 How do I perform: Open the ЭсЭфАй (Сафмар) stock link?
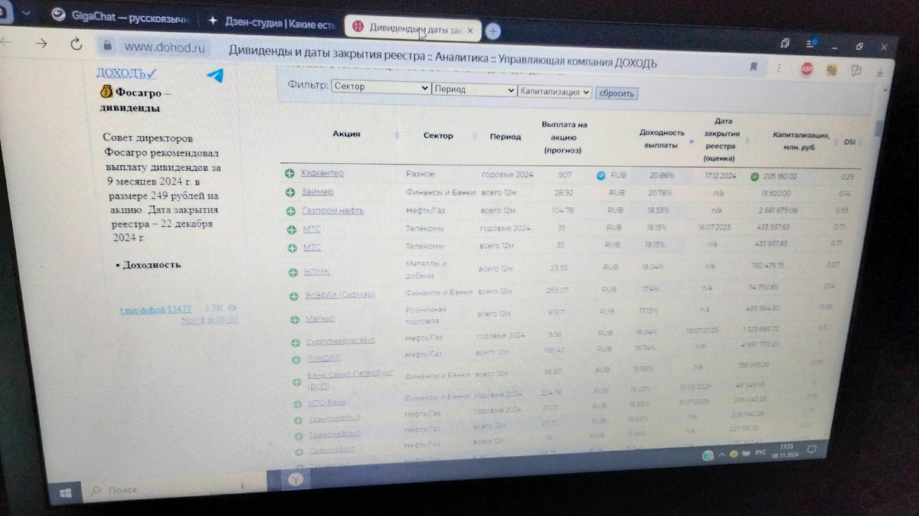(x=342, y=294)
